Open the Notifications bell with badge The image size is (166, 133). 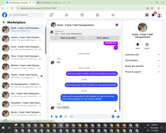click(153, 15)
